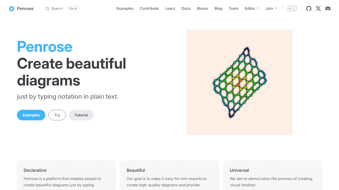Click the Declarative card heading
The image size is (339, 190).
point(35,170)
